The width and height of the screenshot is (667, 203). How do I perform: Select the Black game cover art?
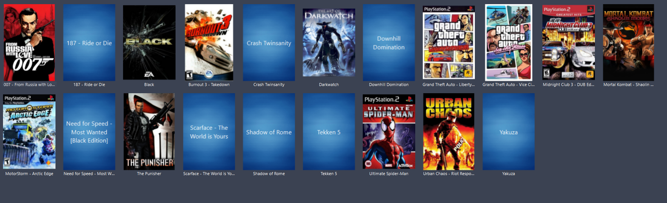(x=149, y=43)
